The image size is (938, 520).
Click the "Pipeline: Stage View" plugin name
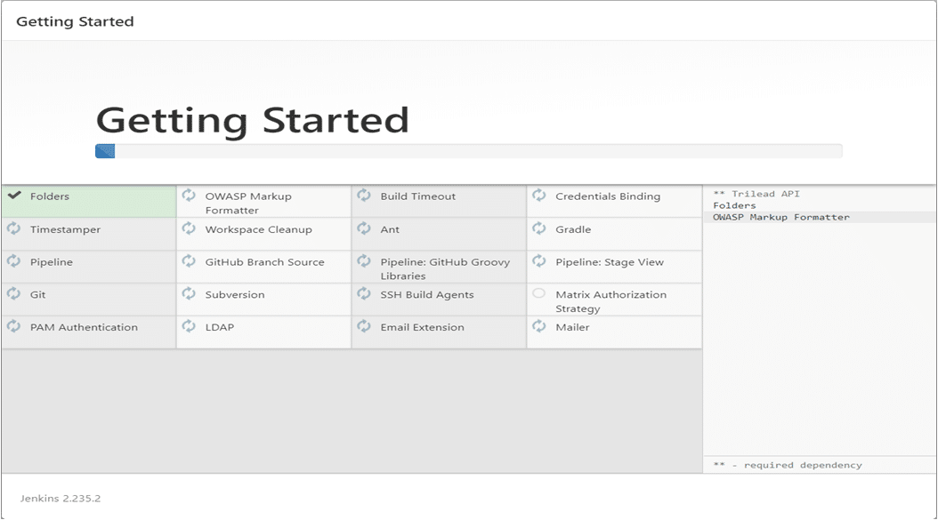[610, 262]
